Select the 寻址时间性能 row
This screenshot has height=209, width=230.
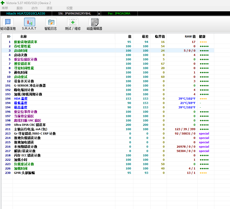tap(108, 68)
